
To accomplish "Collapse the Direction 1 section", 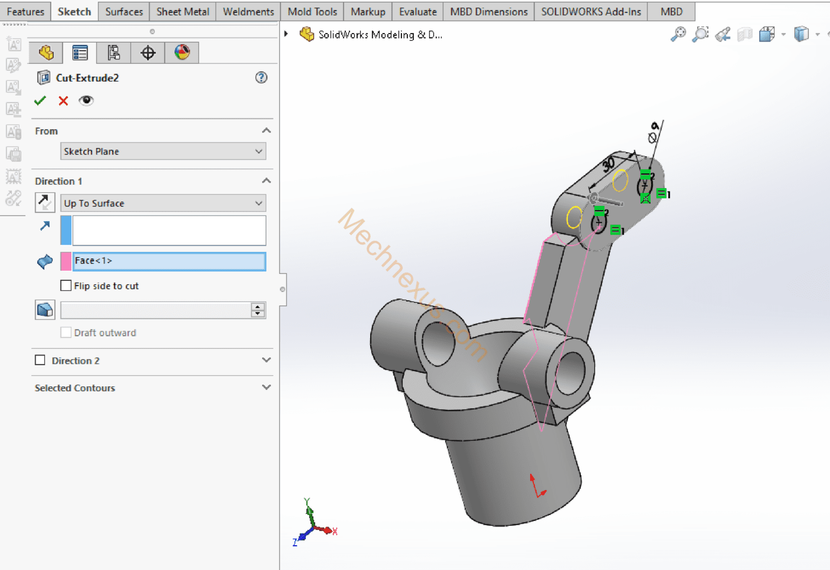I will [266, 181].
